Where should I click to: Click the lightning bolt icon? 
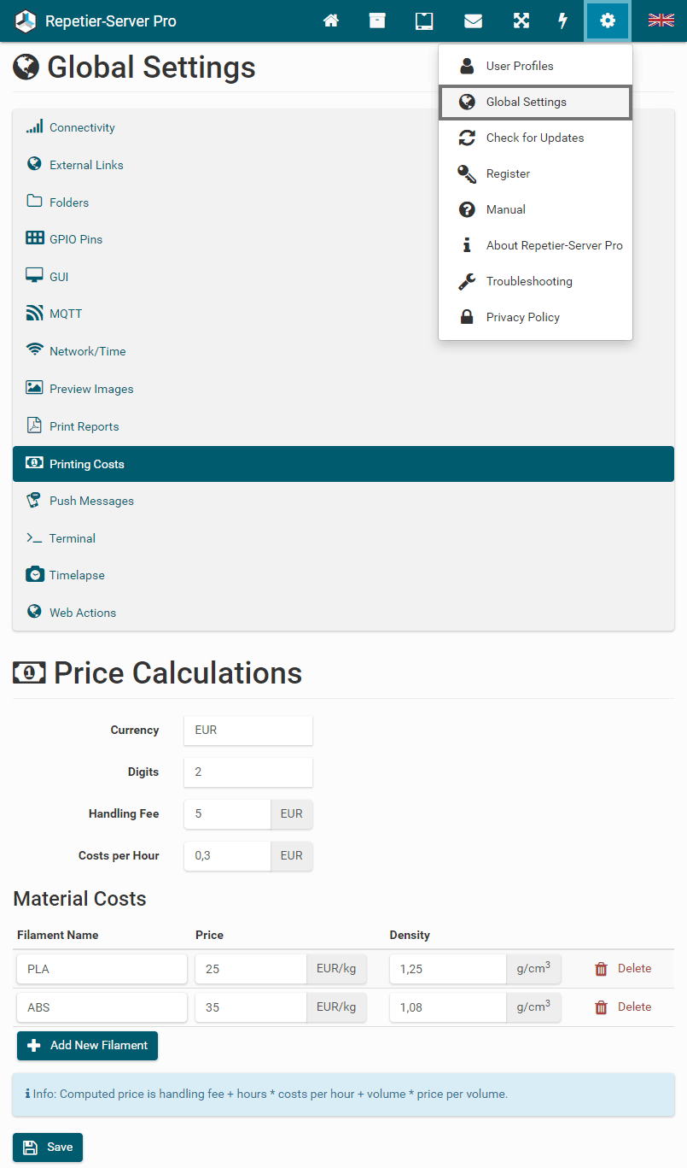(x=563, y=21)
